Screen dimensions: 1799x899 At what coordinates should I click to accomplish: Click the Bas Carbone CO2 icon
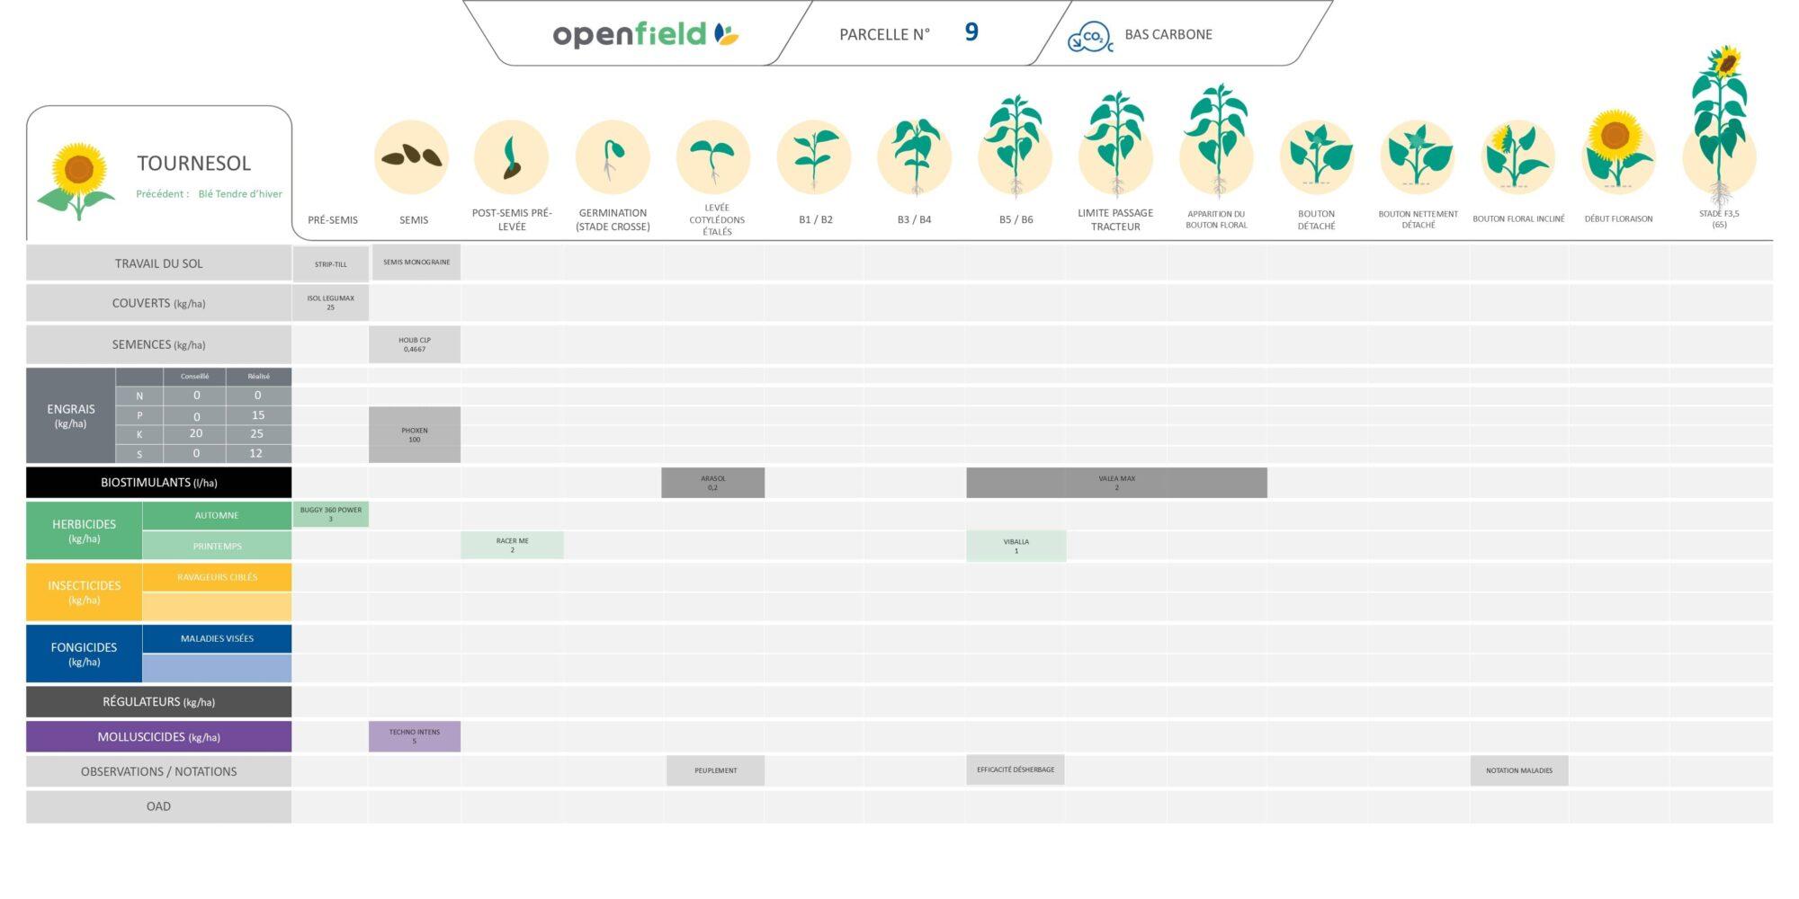point(1089,37)
